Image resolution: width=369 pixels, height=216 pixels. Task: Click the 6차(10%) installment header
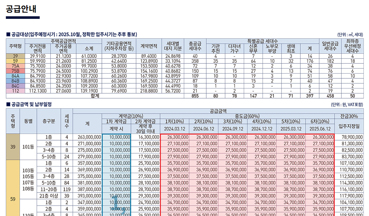pyautogui.click(x=320, y=121)
